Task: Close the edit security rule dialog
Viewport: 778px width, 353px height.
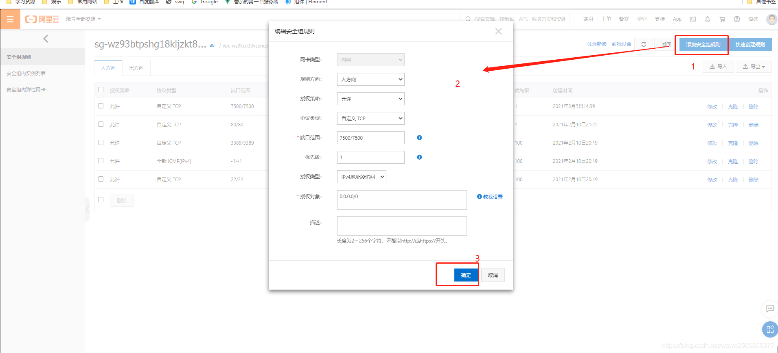Action: pyautogui.click(x=498, y=31)
